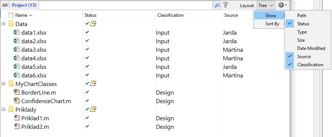
Task: Click the Jarda source of data5.xlsx
Action: (x=230, y=67)
